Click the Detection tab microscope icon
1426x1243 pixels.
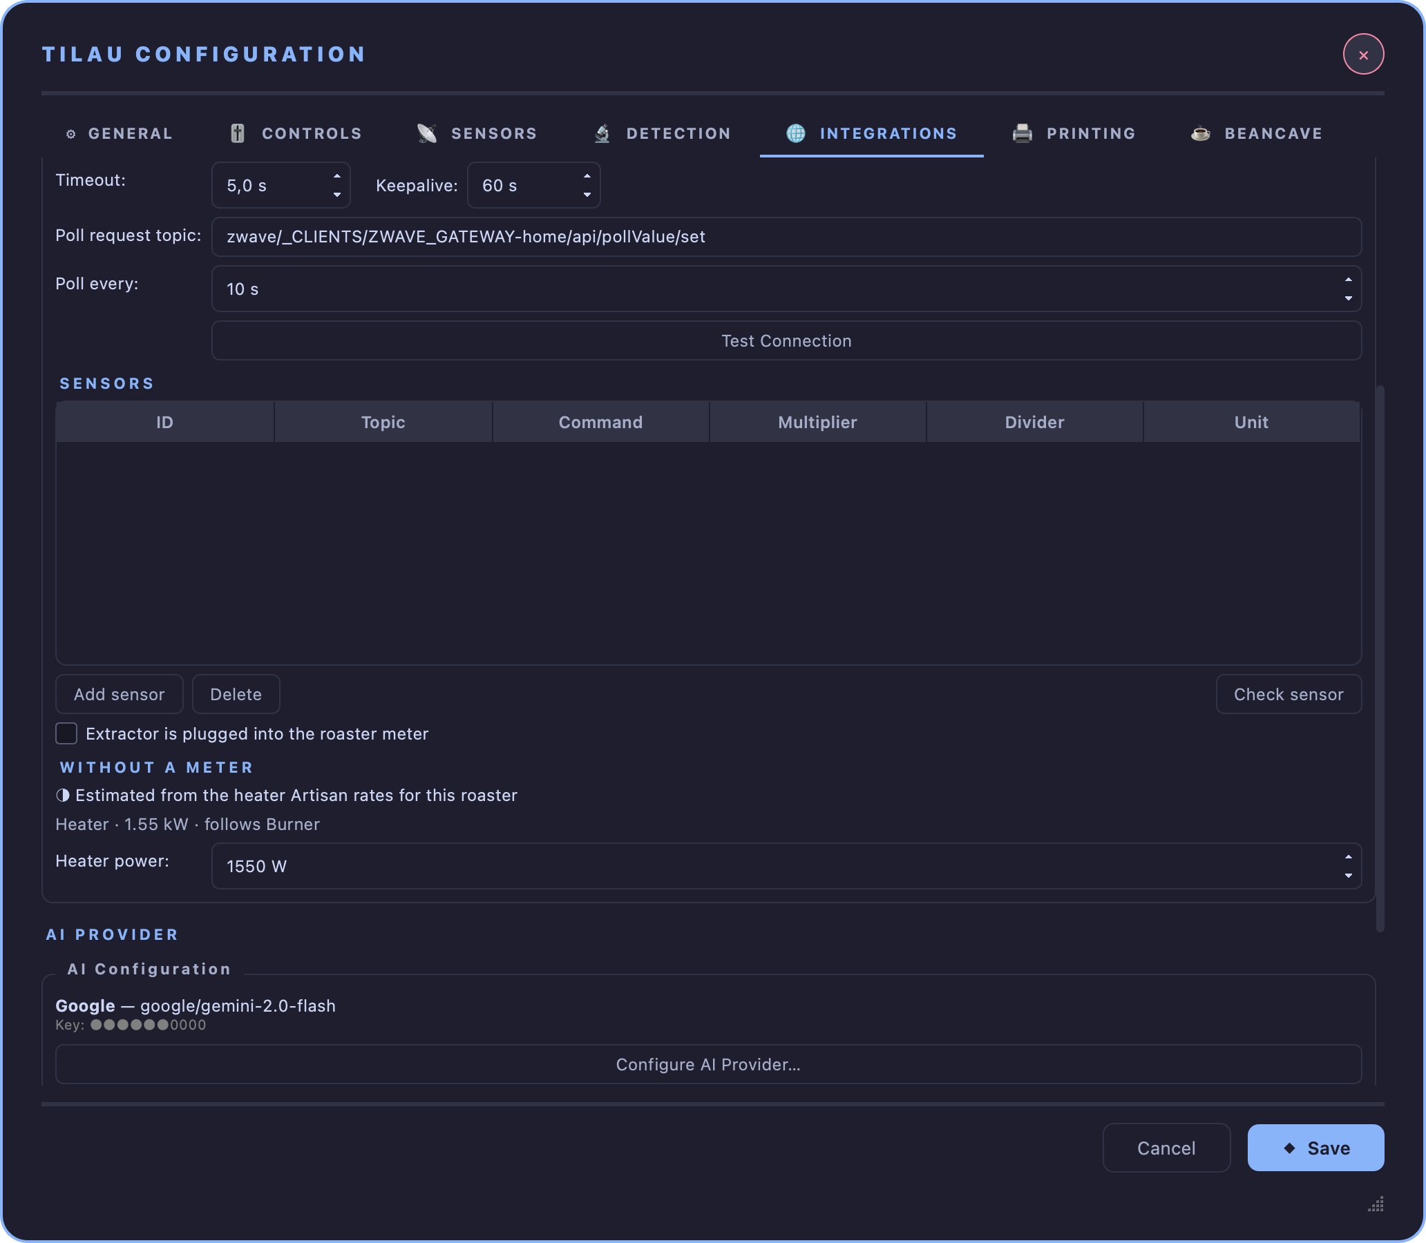(x=602, y=133)
